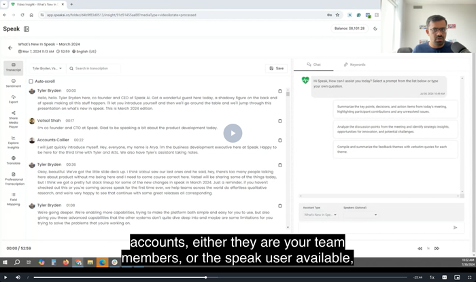Save the transcript with Save button

(x=276, y=69)
